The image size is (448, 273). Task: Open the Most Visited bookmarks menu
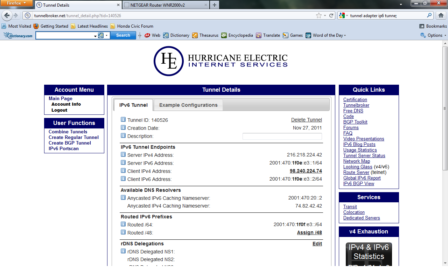point(16,26)
